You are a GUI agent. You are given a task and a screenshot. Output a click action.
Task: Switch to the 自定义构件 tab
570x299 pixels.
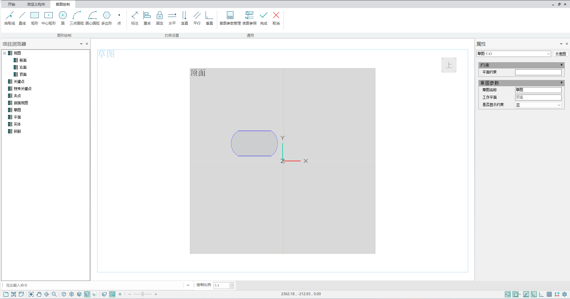click(x=36, y=4)
